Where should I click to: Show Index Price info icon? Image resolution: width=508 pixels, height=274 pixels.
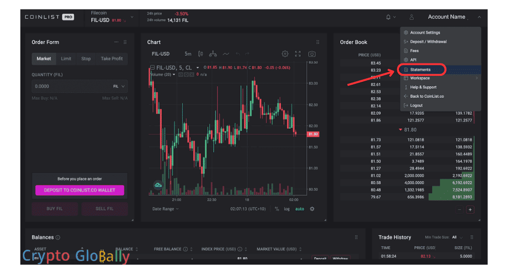pos(240,249)
